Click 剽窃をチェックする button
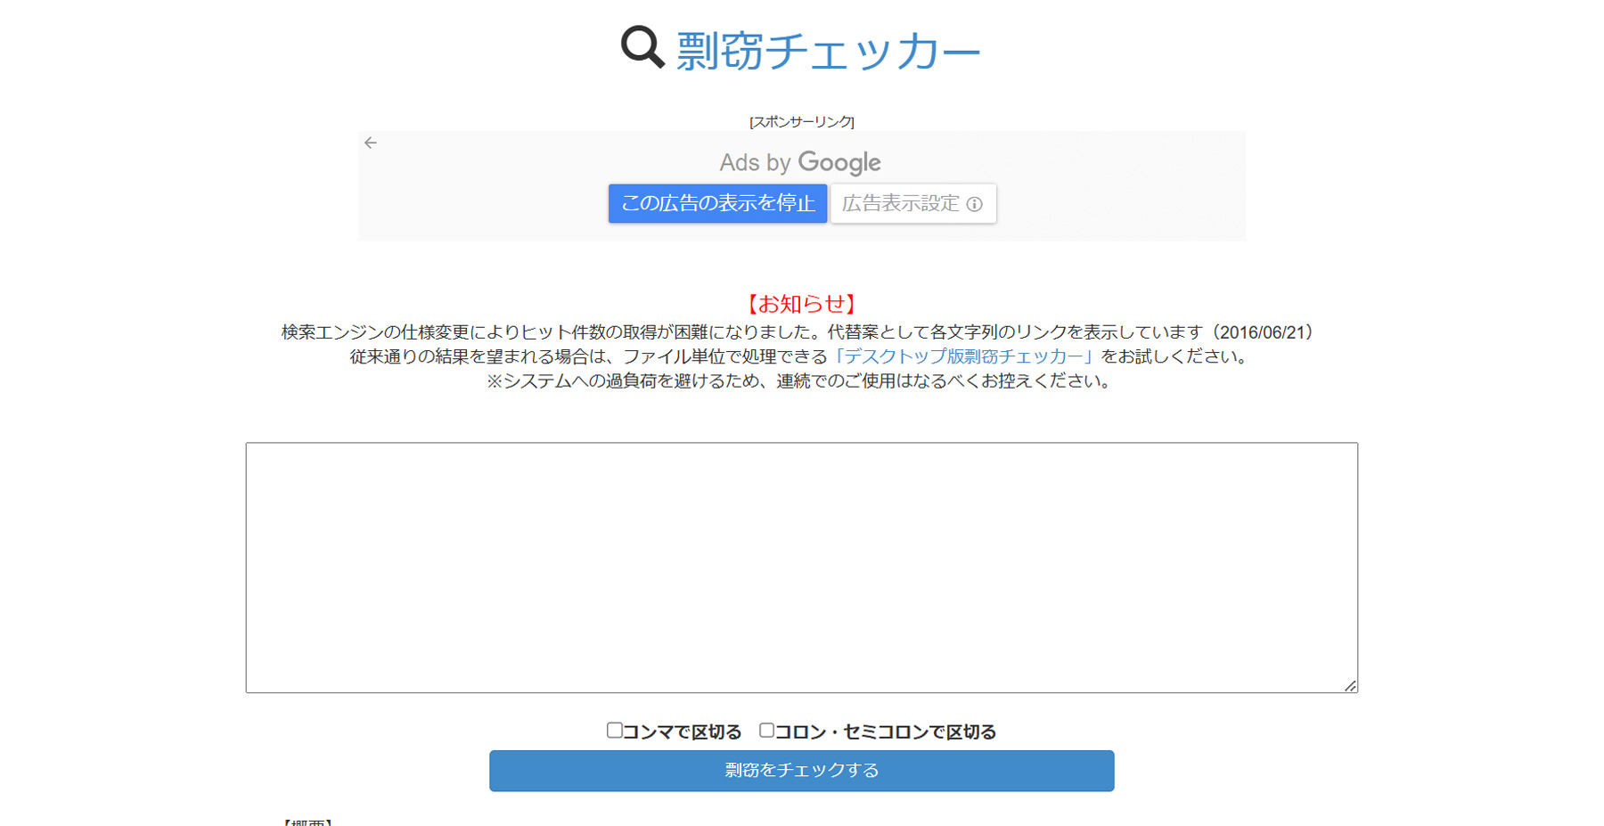1604x826 pixels. pos(802,771)
